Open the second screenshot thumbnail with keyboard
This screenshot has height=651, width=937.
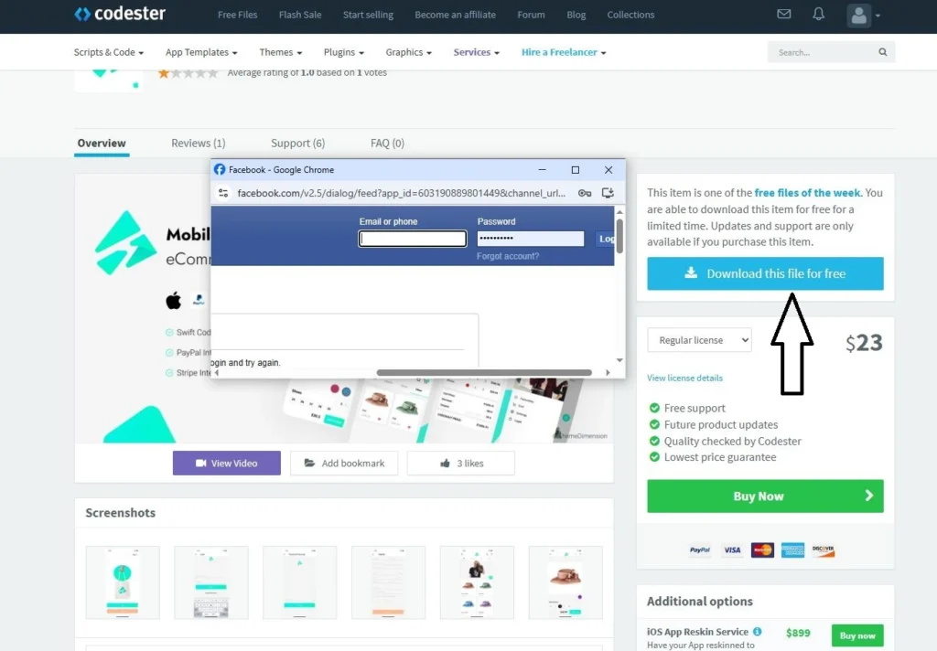[211, 582]
